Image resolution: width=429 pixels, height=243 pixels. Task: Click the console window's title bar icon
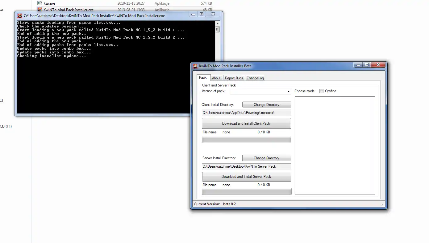(x=20, y=15)
